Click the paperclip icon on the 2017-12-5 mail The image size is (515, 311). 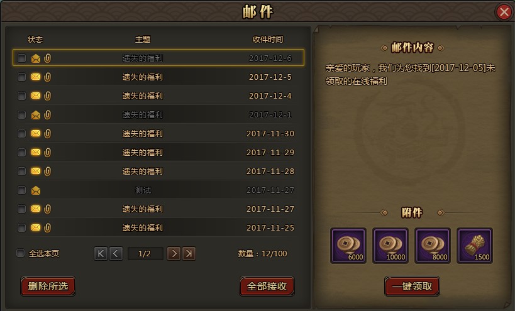tap(48, 77)
